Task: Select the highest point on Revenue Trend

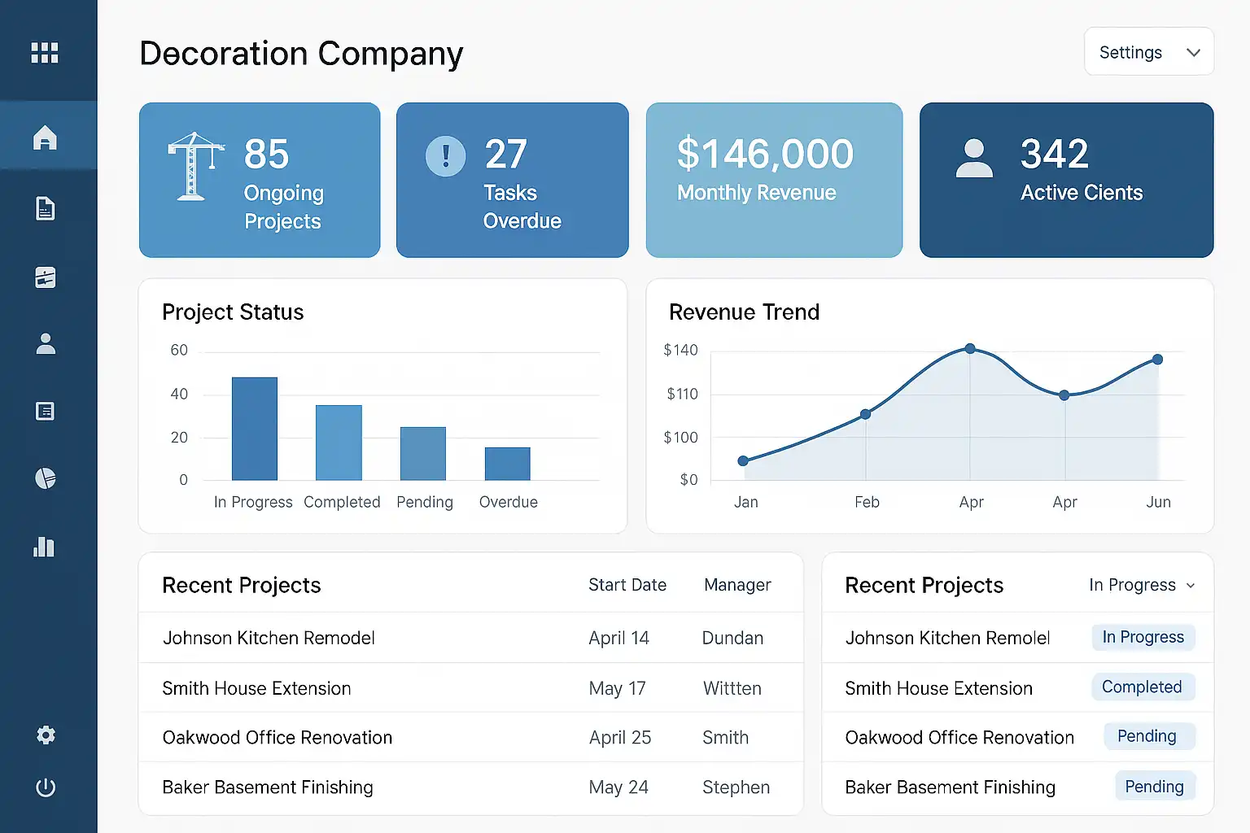Action: click(x=970, y=348)
